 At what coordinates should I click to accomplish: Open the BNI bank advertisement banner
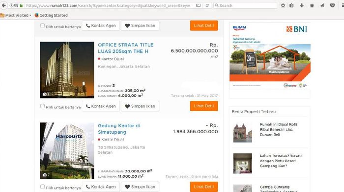(270, 56)
